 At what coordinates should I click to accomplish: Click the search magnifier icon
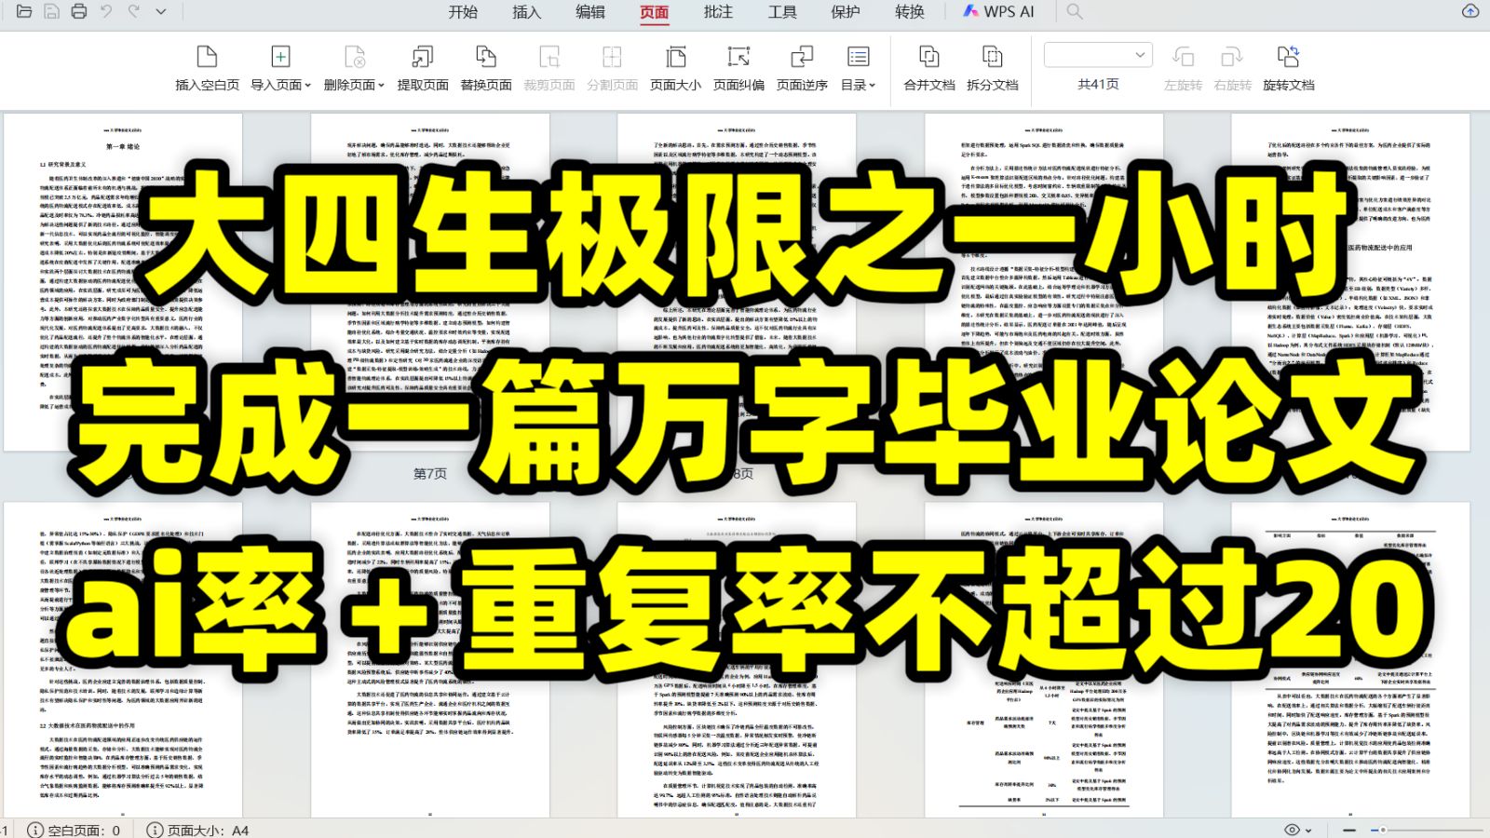[x=1075, y=11]
